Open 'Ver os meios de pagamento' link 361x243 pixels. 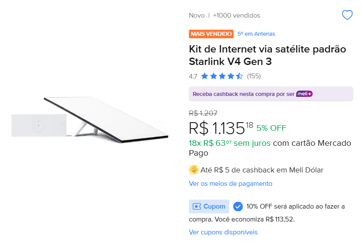point(231,184)
